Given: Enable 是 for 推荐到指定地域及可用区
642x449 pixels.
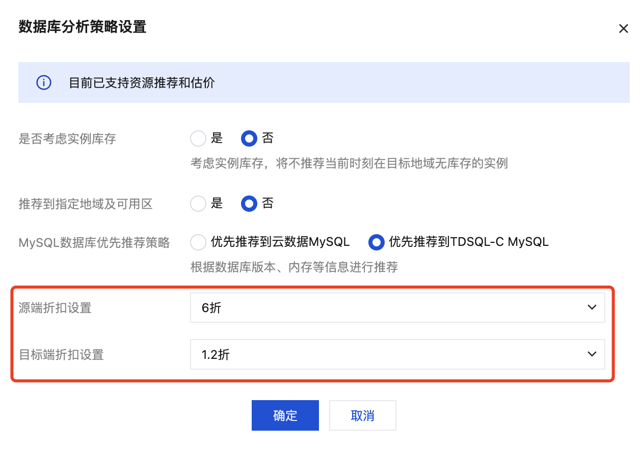Looking at the screenshot, I should tap(198, 204).
